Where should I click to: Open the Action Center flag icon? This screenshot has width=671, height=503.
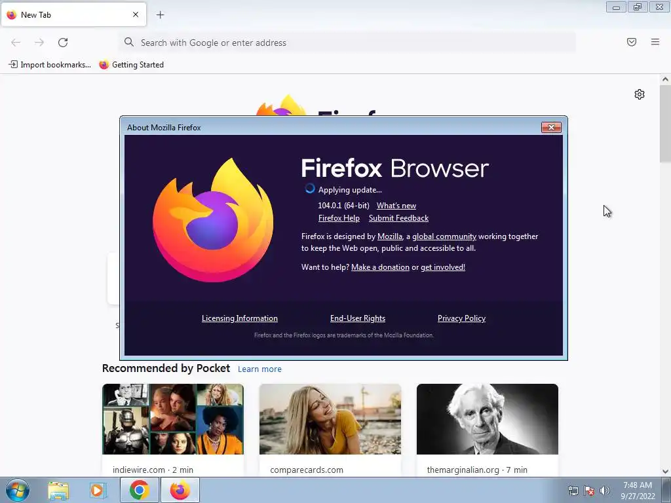[589, 491]
